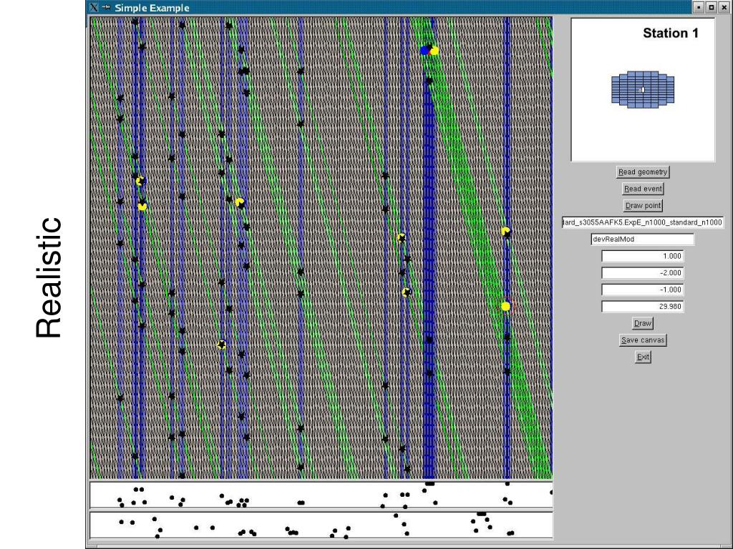Select the 1.000 value field

tap(643, 256)
